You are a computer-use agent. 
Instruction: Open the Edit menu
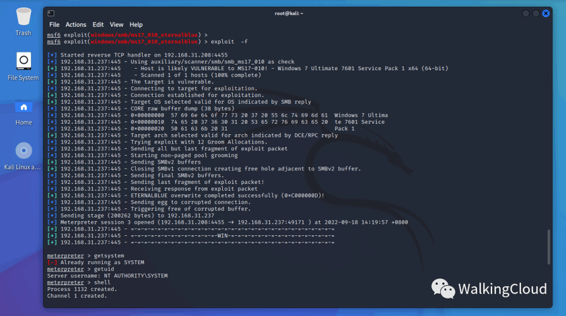pyautogui.click(x=98, y=25)
